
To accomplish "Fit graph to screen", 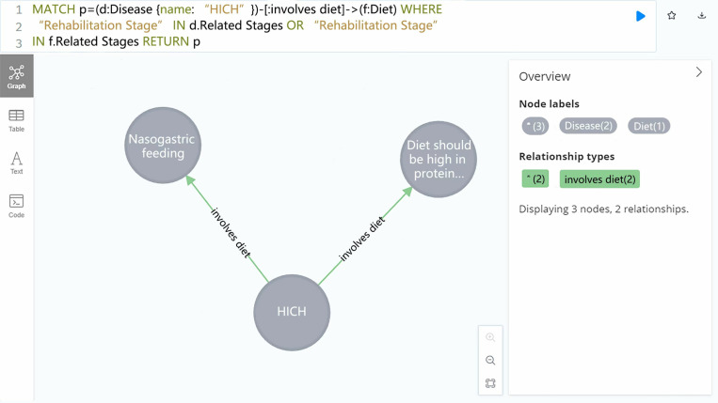I will tap(490, 383).
